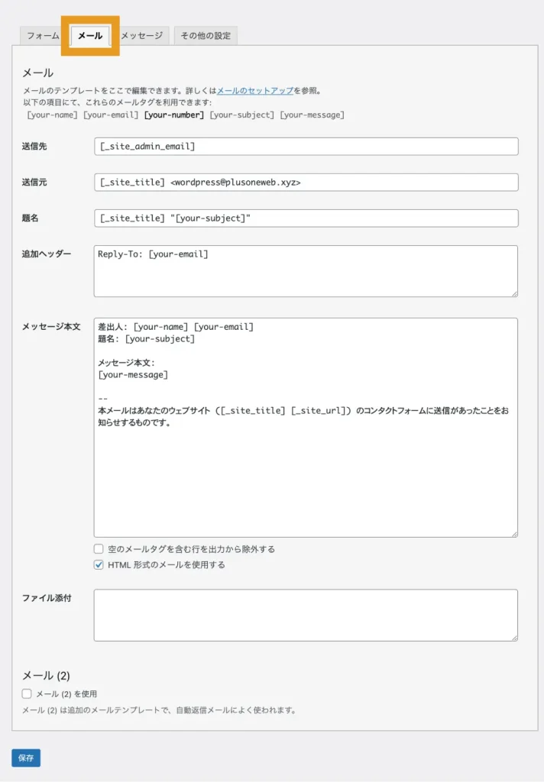Select the [your-message] mail tag
The width and height of the screenshot is (544, 782).
pyautogui.click(x=312, y=115)
